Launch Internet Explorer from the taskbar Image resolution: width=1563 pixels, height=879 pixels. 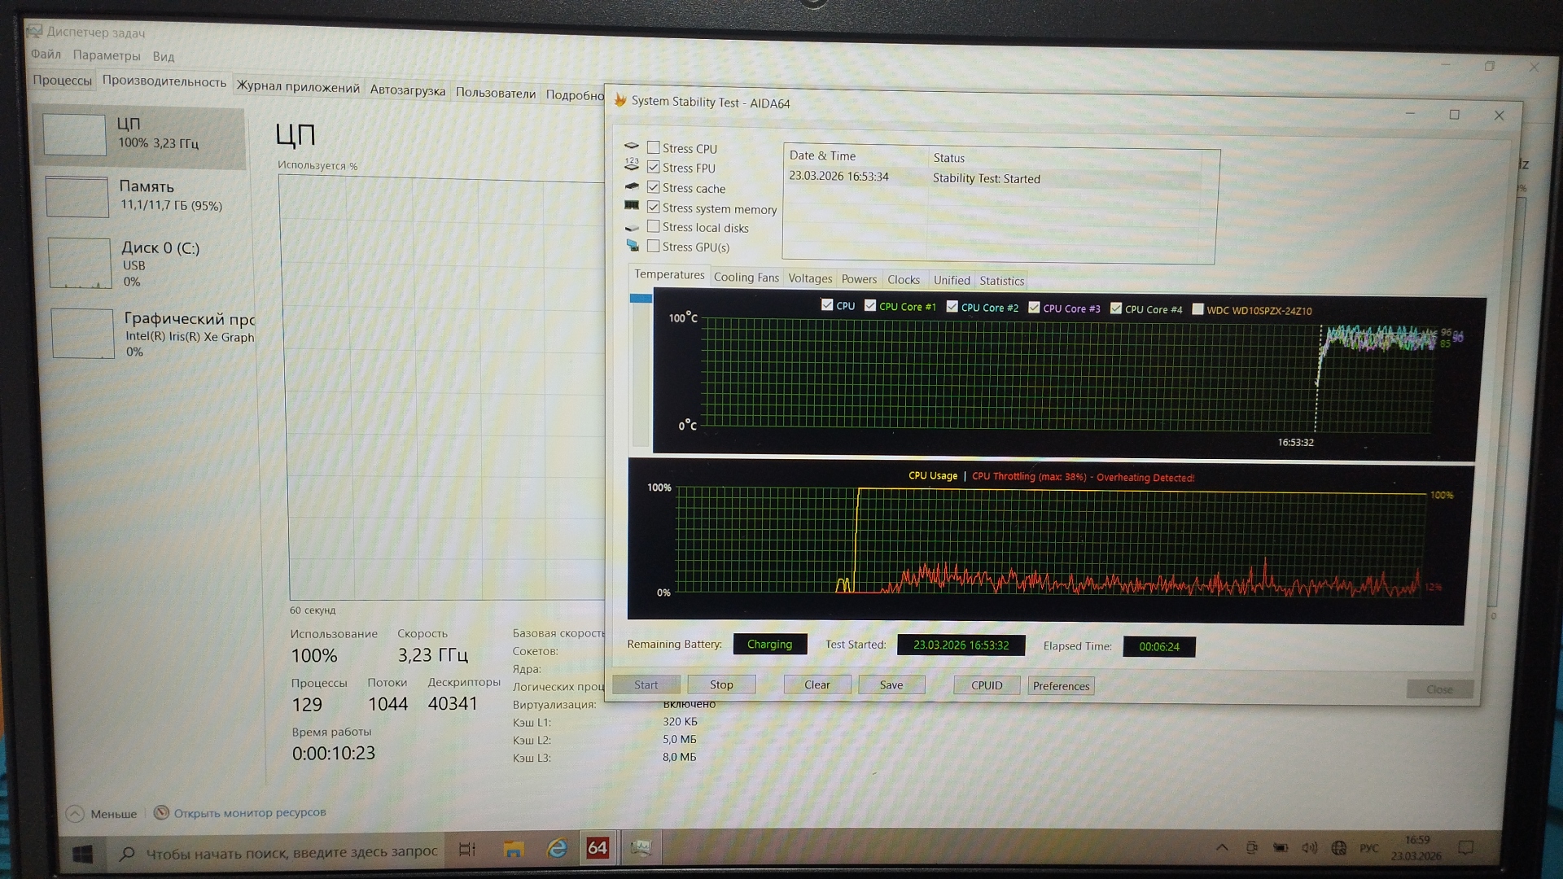[557, 849]
